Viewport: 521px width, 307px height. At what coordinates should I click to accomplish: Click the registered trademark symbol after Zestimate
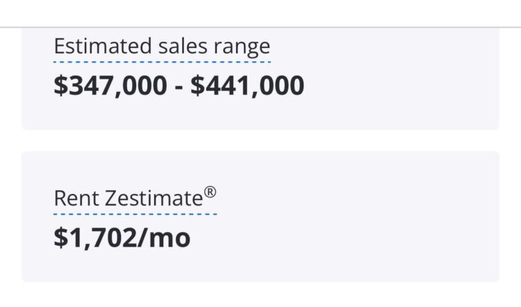point(210,192)
